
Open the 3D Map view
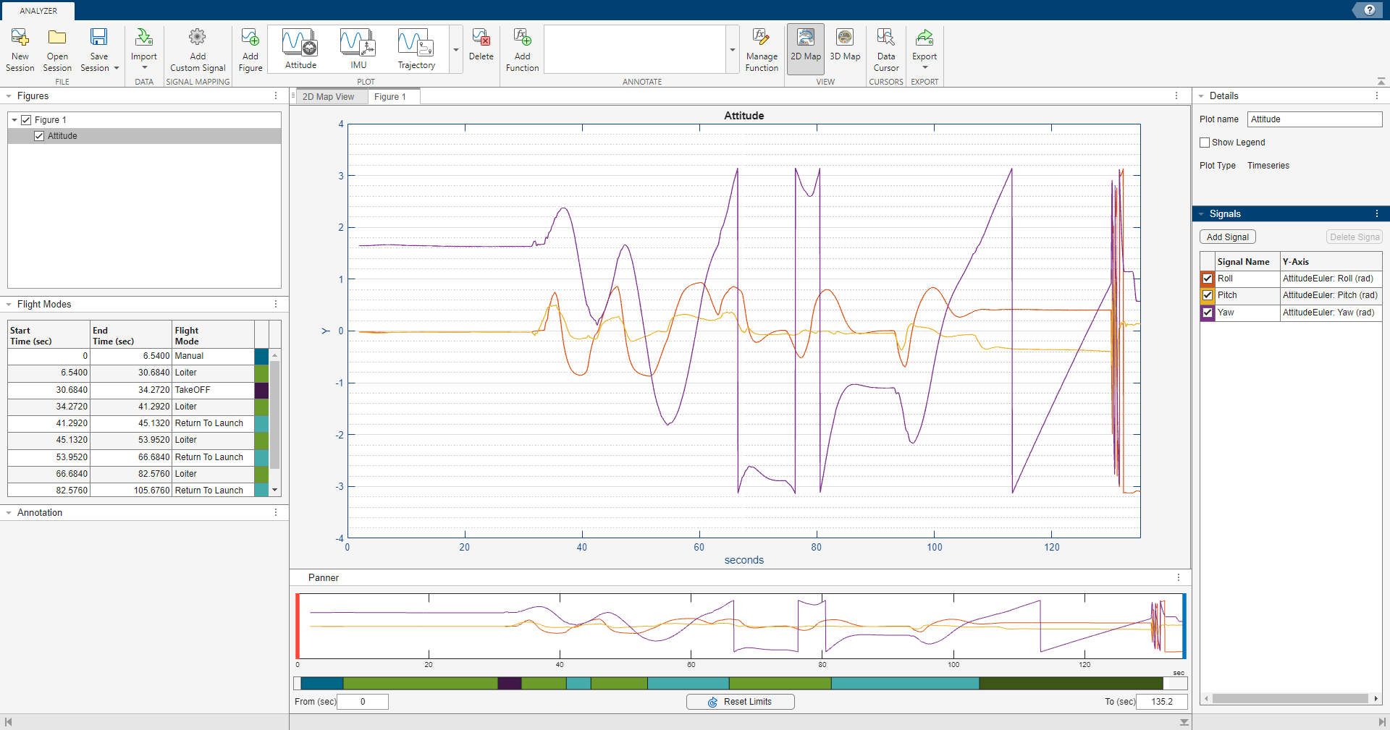pos(845,47)
